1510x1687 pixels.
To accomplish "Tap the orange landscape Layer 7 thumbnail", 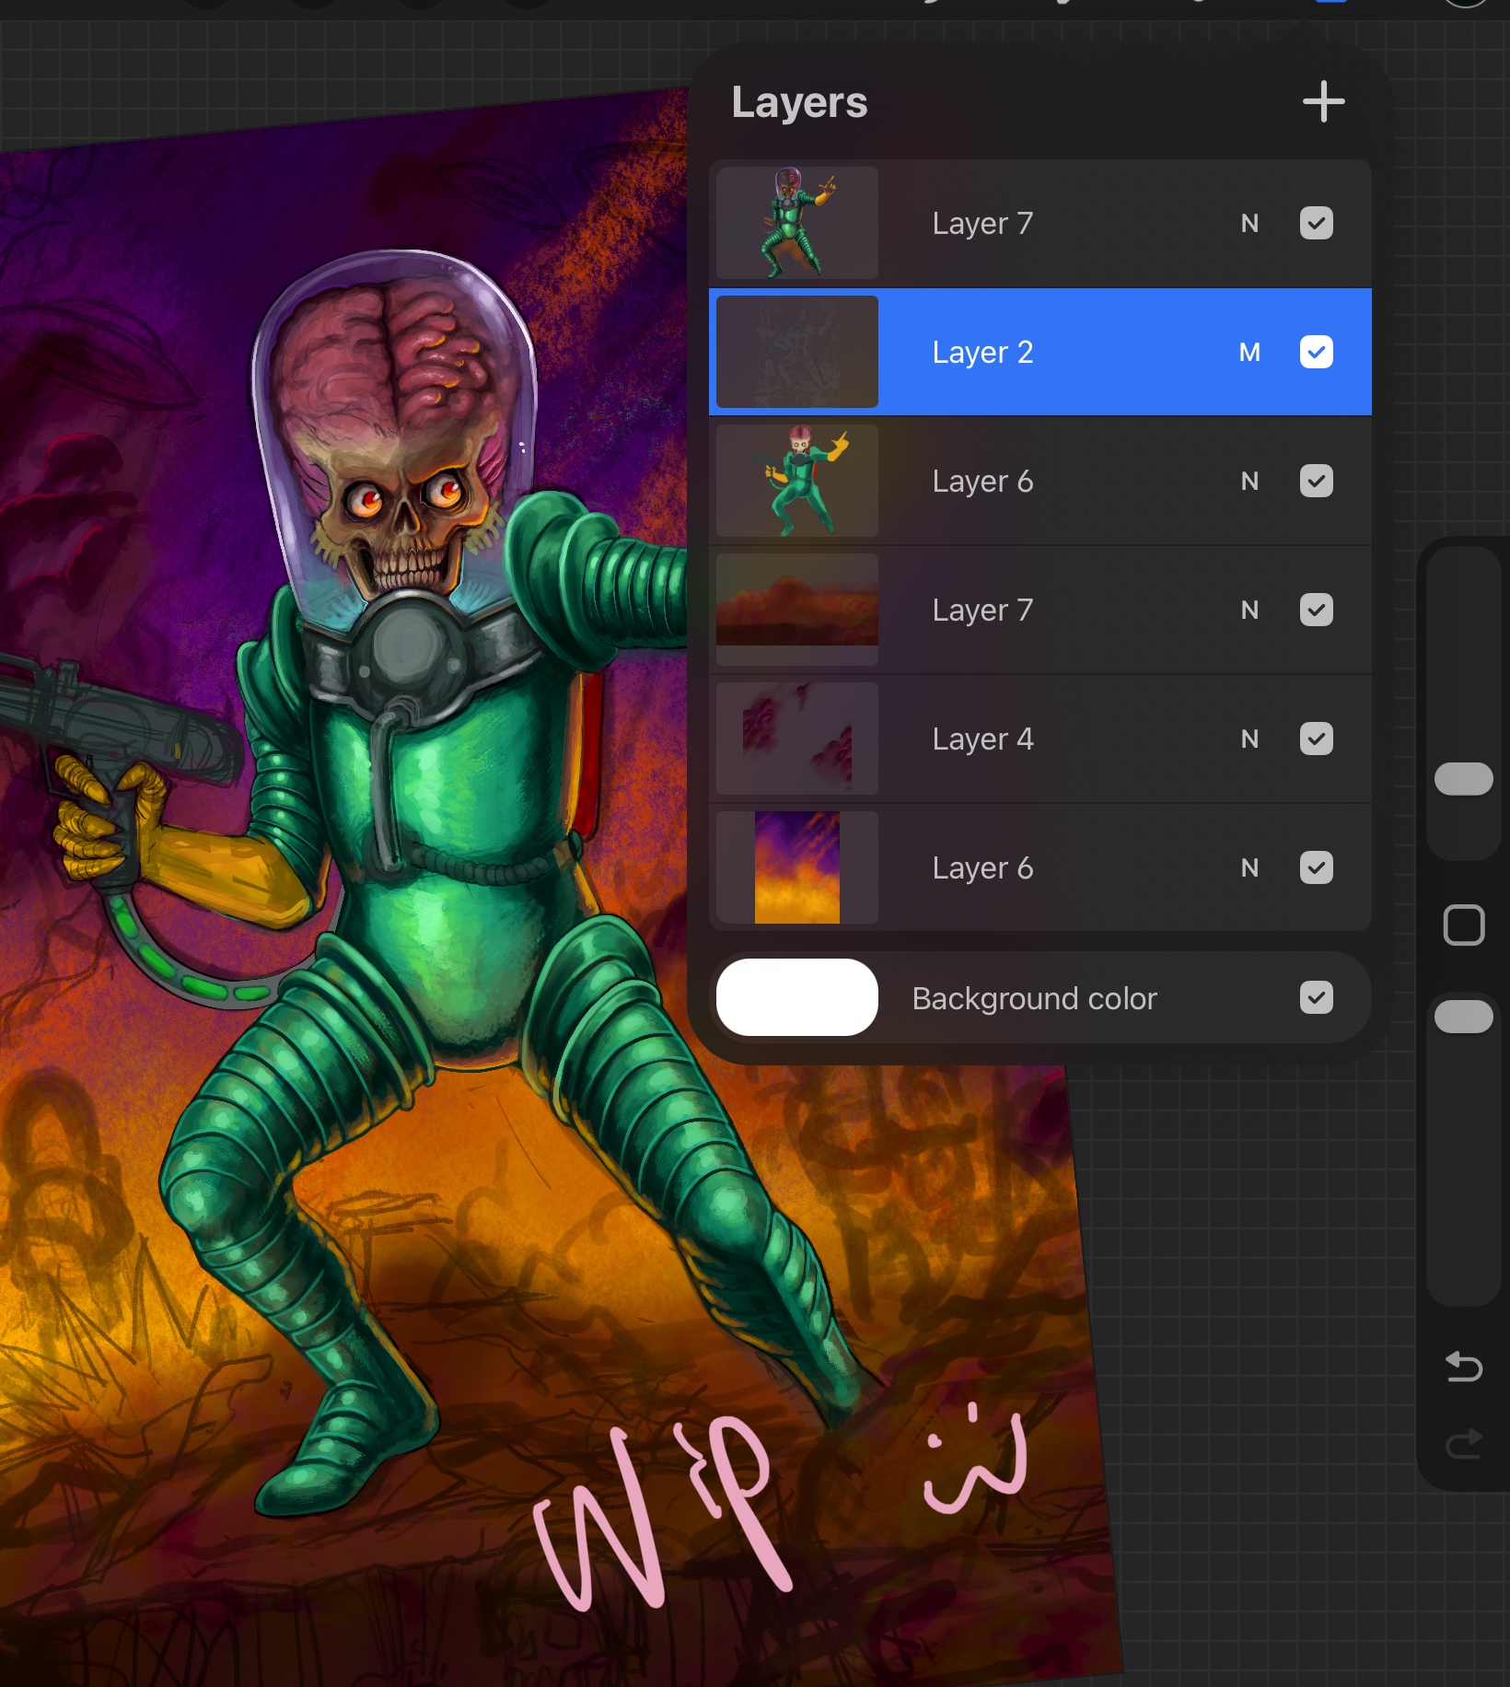I will [x=797, y=610].
